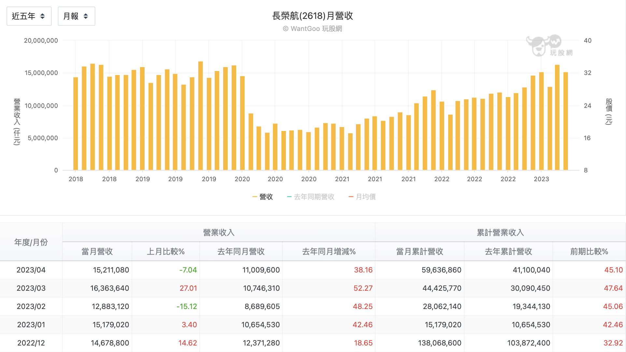Click the 14.62 month-over-month value
The image size is (626, 352).
pos(188,343)
